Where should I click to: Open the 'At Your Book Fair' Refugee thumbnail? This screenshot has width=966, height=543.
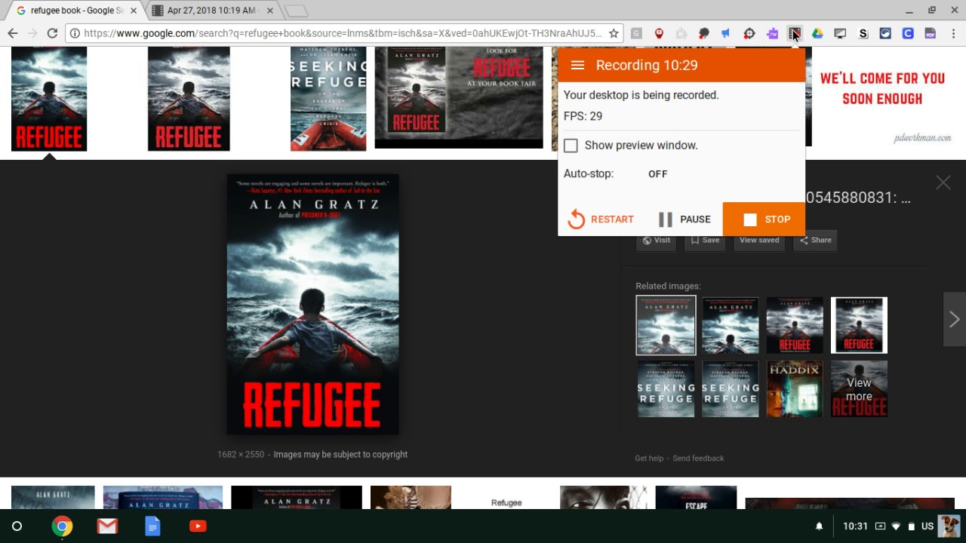(459, 97)
